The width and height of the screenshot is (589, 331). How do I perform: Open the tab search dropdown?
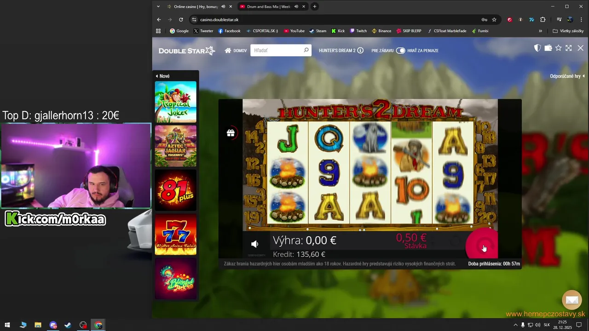point(158,6)
